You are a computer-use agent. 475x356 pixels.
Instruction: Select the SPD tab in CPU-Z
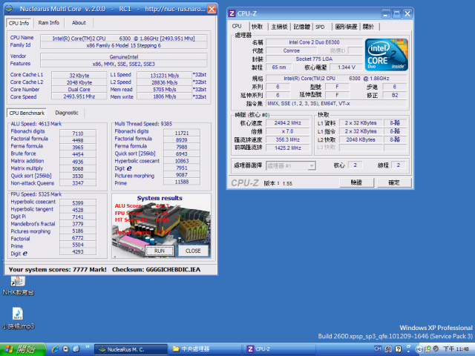point(320,27)
